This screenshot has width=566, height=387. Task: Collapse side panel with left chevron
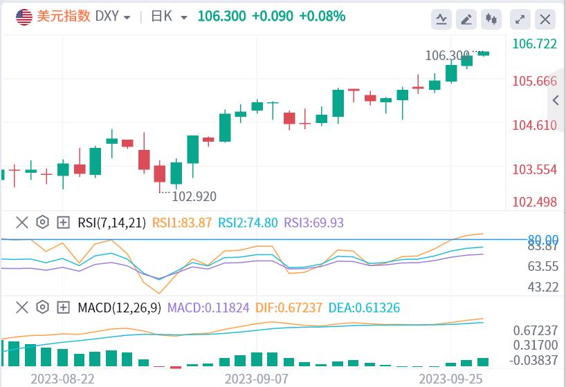(556, 101)
